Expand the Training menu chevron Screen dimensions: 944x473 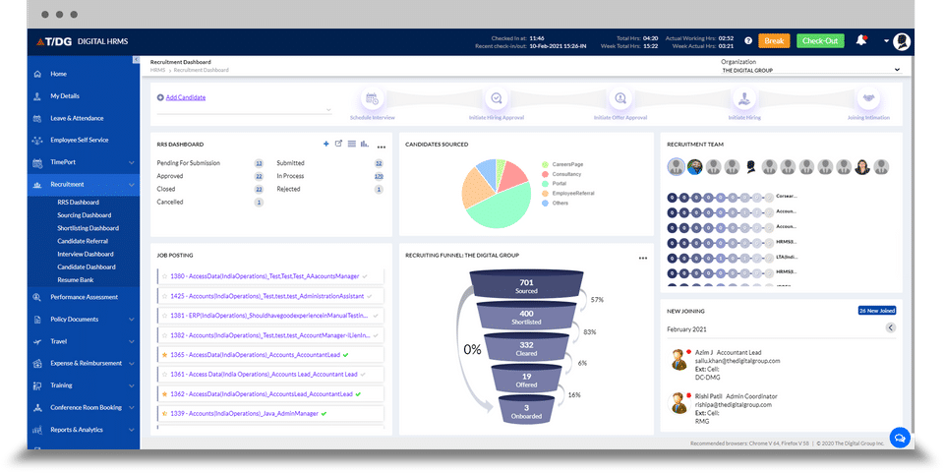tap(131, 385)
